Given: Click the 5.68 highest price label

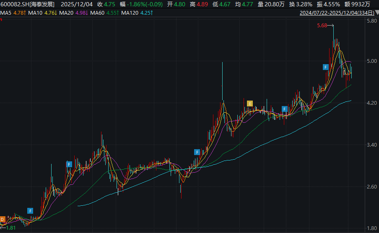Looking at the screenshot, I should pos(322,26).
